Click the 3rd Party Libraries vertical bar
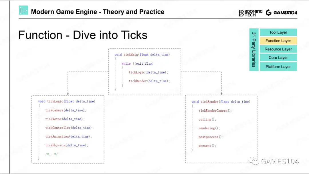The width and height of the screenshot is (309, 174). point(254,50)
